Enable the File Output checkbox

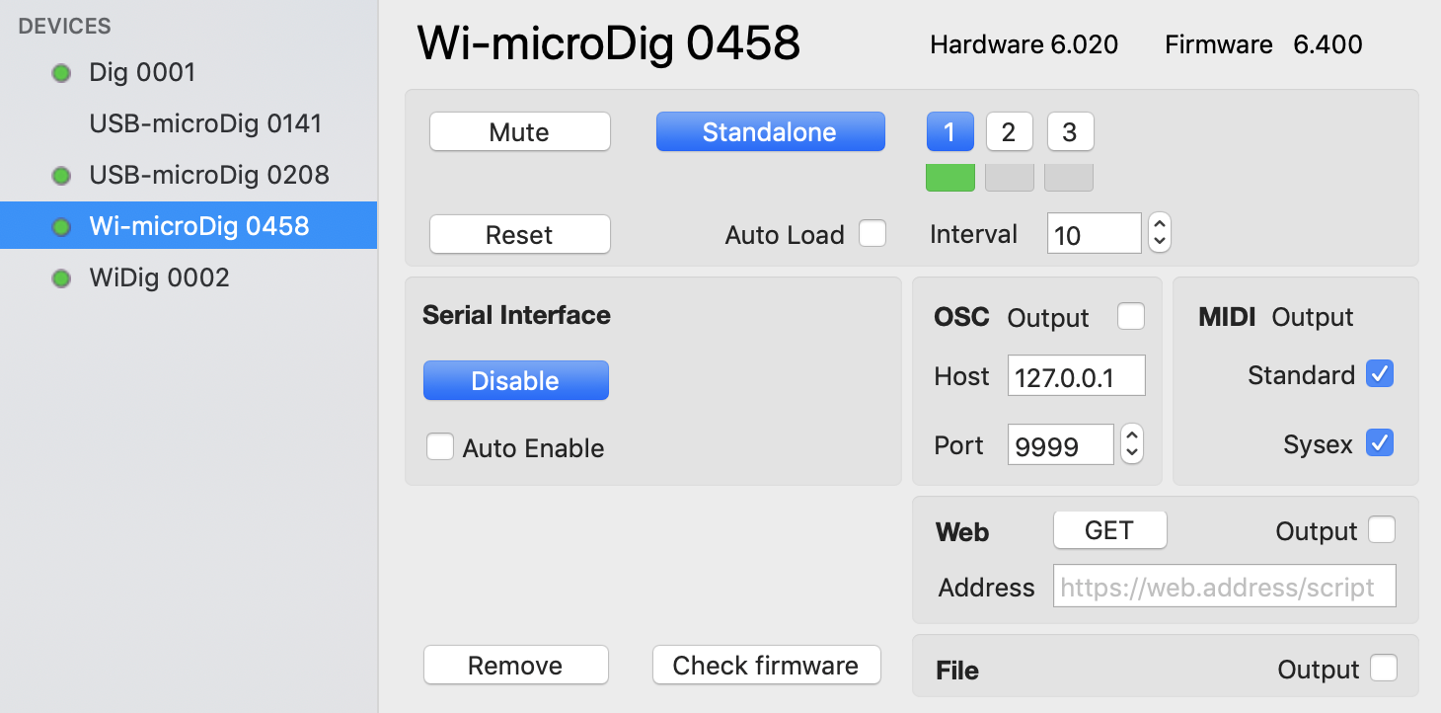coord(1384,669)
